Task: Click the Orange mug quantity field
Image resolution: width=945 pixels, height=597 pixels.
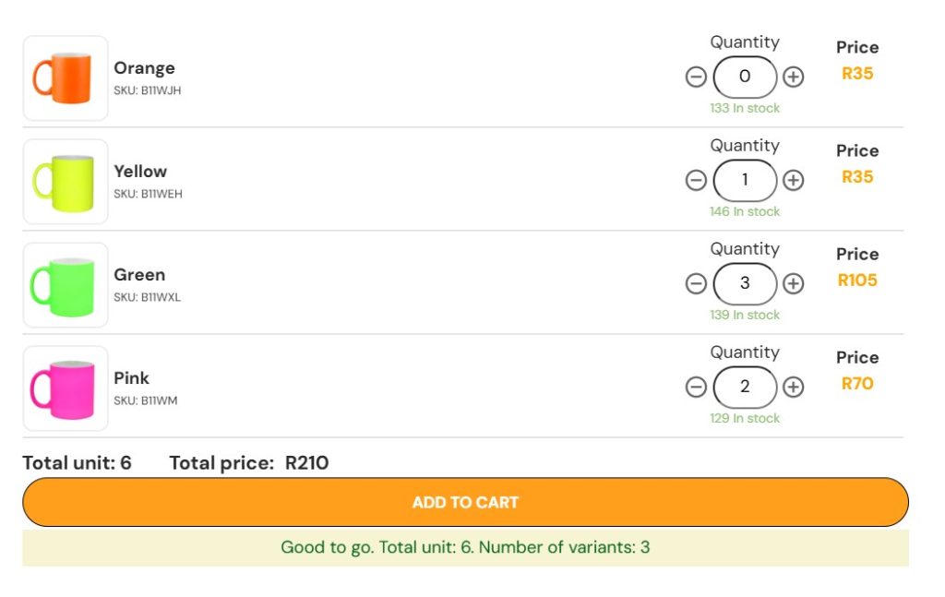Action: 745,77
